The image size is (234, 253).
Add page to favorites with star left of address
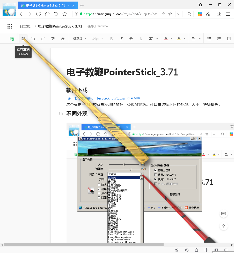click(x=65, y=14)
